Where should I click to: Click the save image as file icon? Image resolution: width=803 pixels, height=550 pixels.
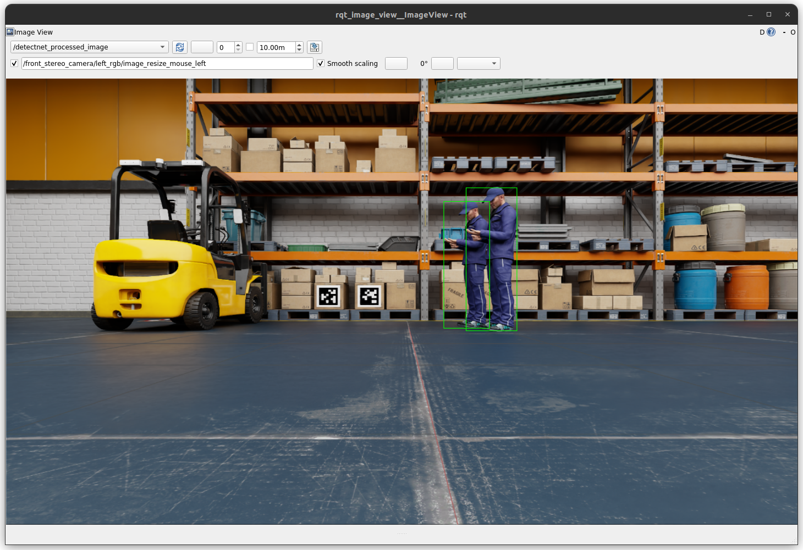(x=314, y=47)
